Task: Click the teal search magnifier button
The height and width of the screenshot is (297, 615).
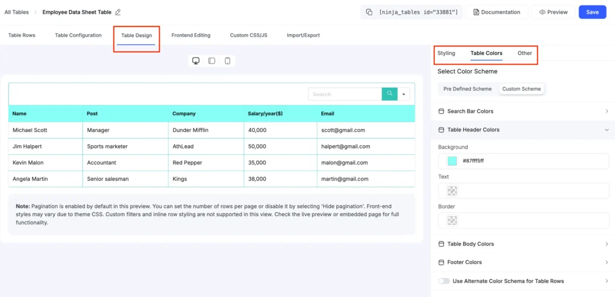Action: [389, 94]
